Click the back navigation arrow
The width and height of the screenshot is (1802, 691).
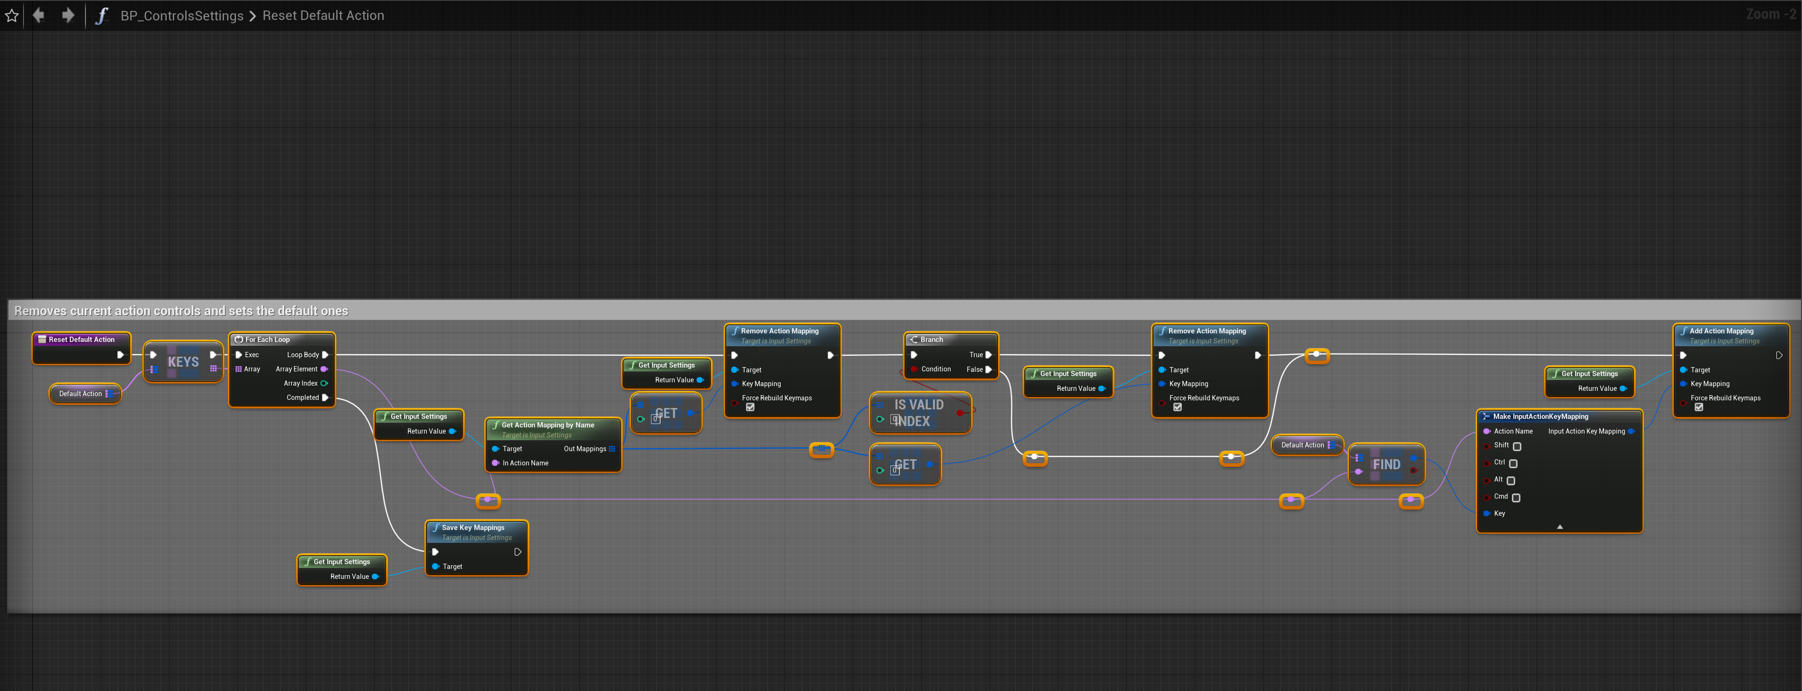pyautogui.click(x=39, y=15)
